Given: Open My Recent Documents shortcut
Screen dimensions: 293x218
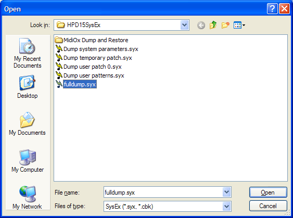Looking at the screenshot, I should pos(28,53).
